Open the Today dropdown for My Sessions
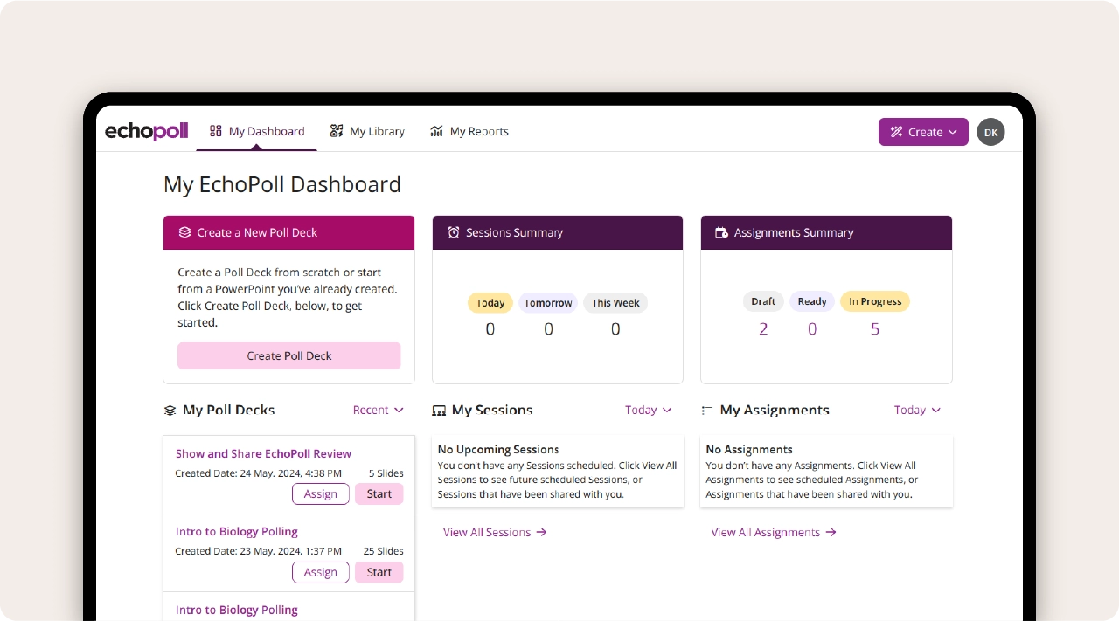Image resolution: width=1119 pixels, height=621 pixels. tap(648, 410)
